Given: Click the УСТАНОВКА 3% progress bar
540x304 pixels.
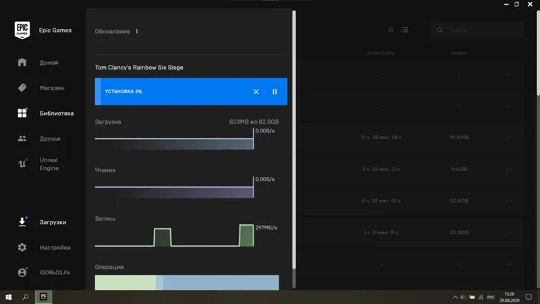Looking at the screenshot, I should pyautogui.click(x=191, y=91).
